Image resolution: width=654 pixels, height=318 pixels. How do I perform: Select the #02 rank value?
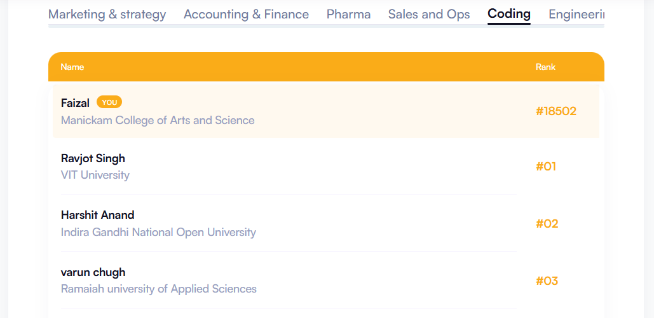547,224
